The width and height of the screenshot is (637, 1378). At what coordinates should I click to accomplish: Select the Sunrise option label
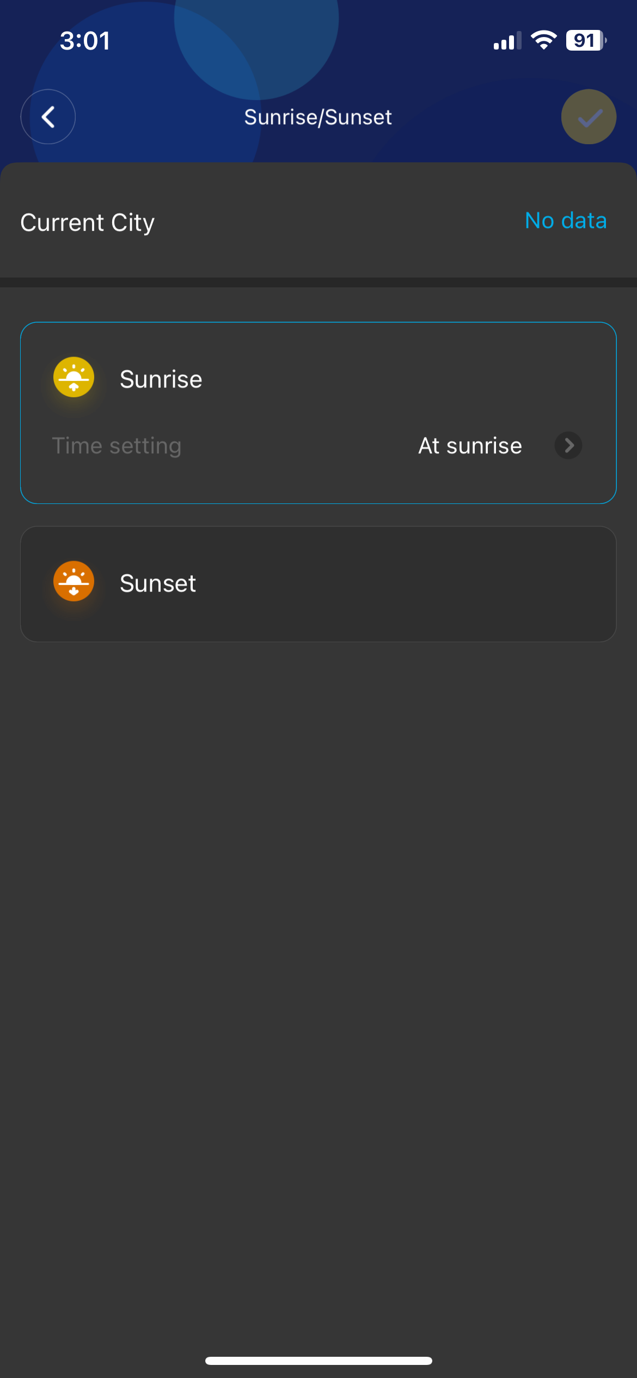click(161, 379)
